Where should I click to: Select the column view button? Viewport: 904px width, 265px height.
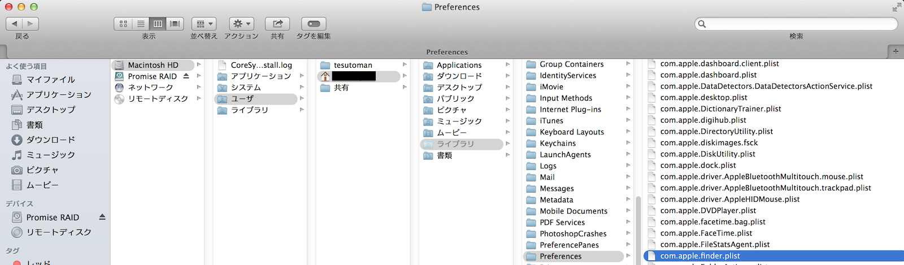(x=158, y=24)
